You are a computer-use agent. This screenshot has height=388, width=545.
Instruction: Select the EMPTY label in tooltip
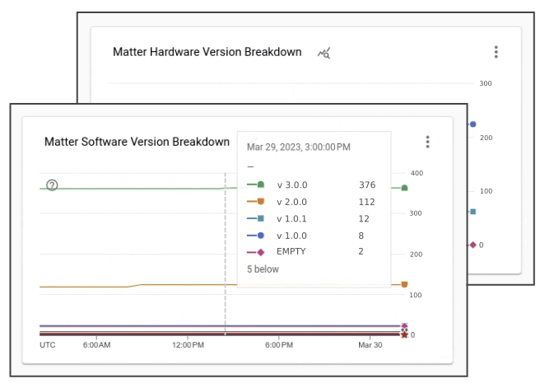tap(291, 251)
